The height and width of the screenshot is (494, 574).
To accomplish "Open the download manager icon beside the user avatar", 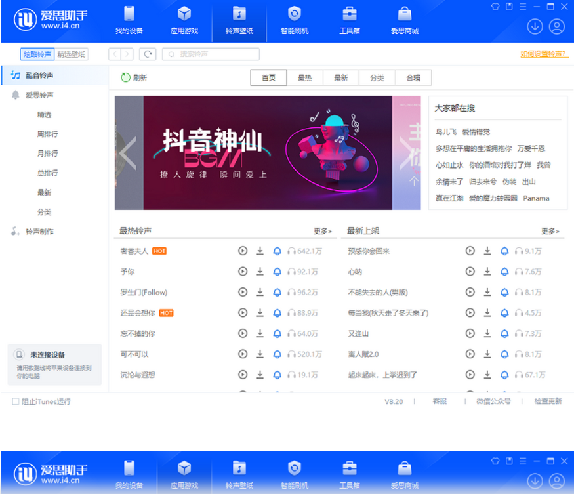I will click(535, 27).
